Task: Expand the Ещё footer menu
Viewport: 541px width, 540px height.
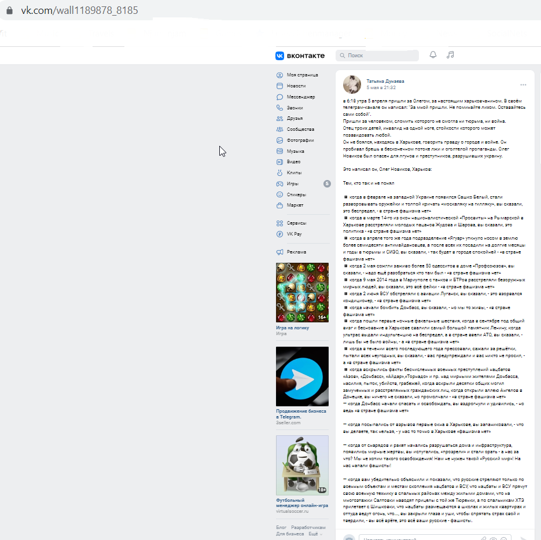Action: (x=315, y=534)
